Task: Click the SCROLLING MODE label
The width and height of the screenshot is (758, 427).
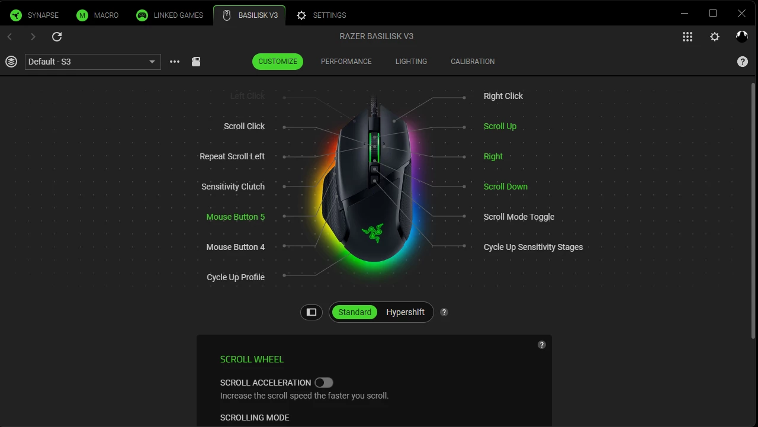Action: pos(255,418)
